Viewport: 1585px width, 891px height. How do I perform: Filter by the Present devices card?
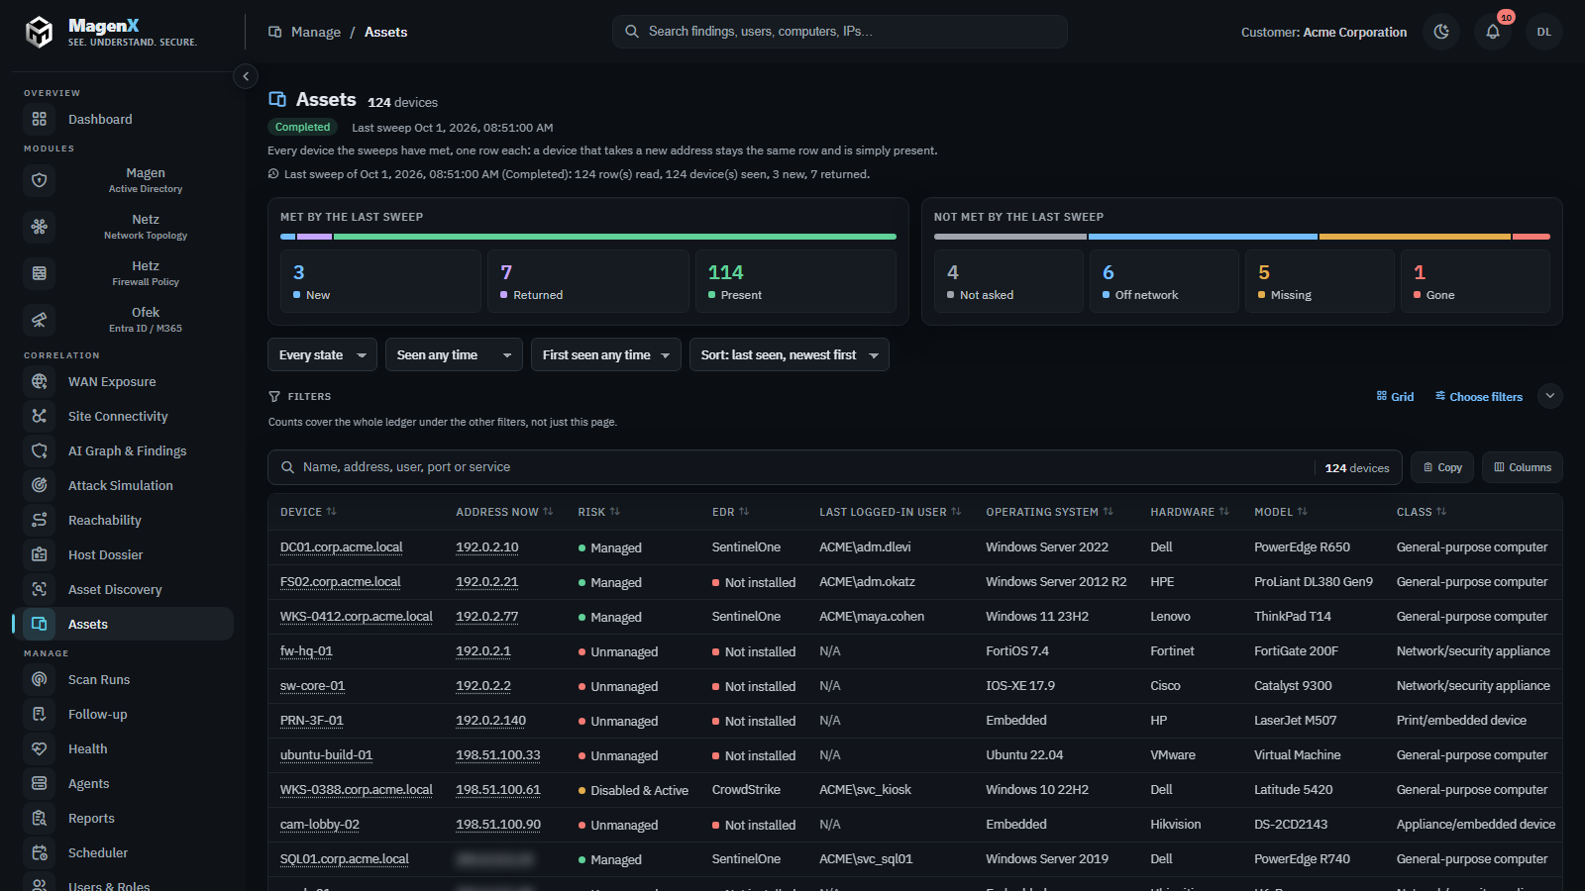point(795,281)
